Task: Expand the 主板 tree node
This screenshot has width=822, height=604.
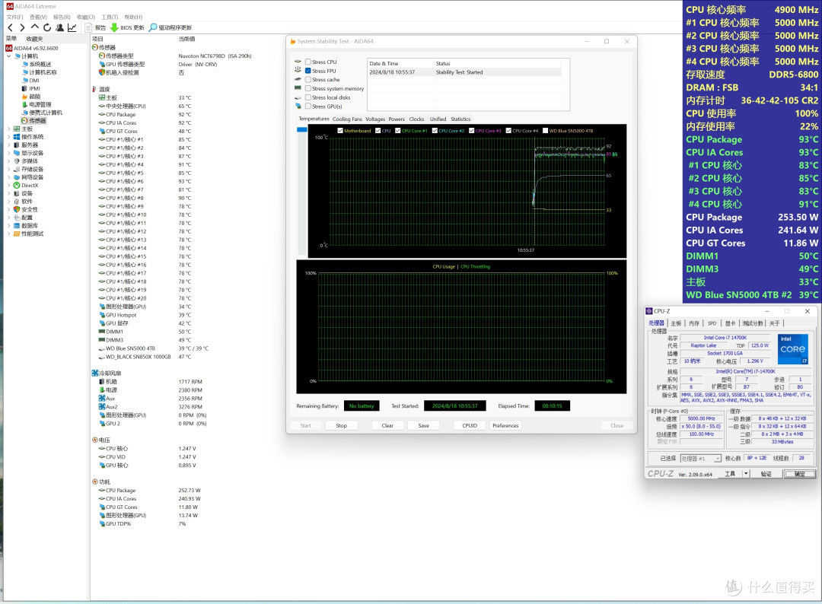Action: (8, 129)
